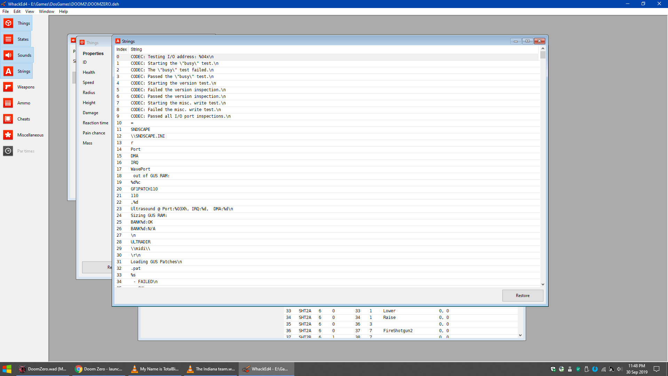Select string 'The \"busy\" test failed'

[327, 70]
